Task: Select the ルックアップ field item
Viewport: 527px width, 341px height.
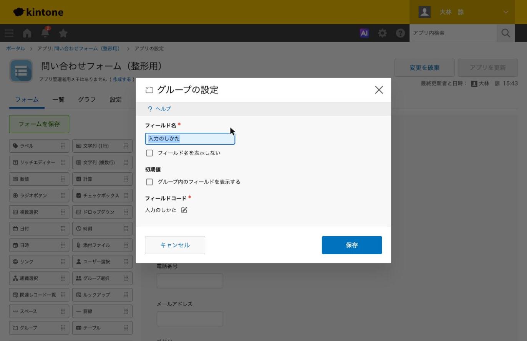Action: 102,295
